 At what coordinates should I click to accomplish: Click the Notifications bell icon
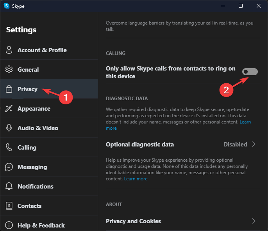(x=9, y=186)
